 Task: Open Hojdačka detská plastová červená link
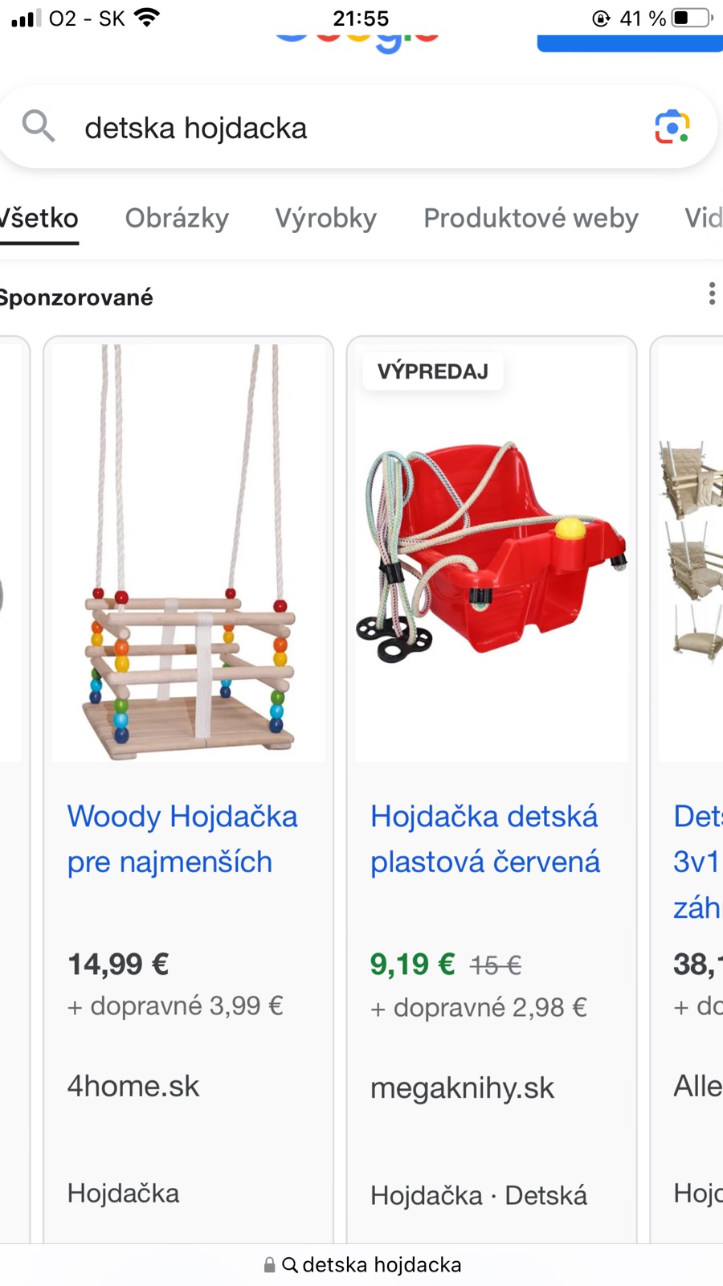pyautogui.click(x=485, y=839)
